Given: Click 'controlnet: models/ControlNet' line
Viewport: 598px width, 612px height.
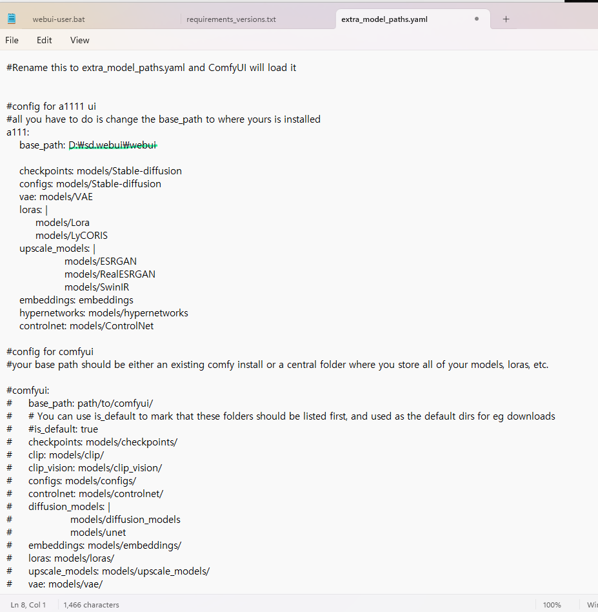Looking at the screenshot, I should pos(86,325).
